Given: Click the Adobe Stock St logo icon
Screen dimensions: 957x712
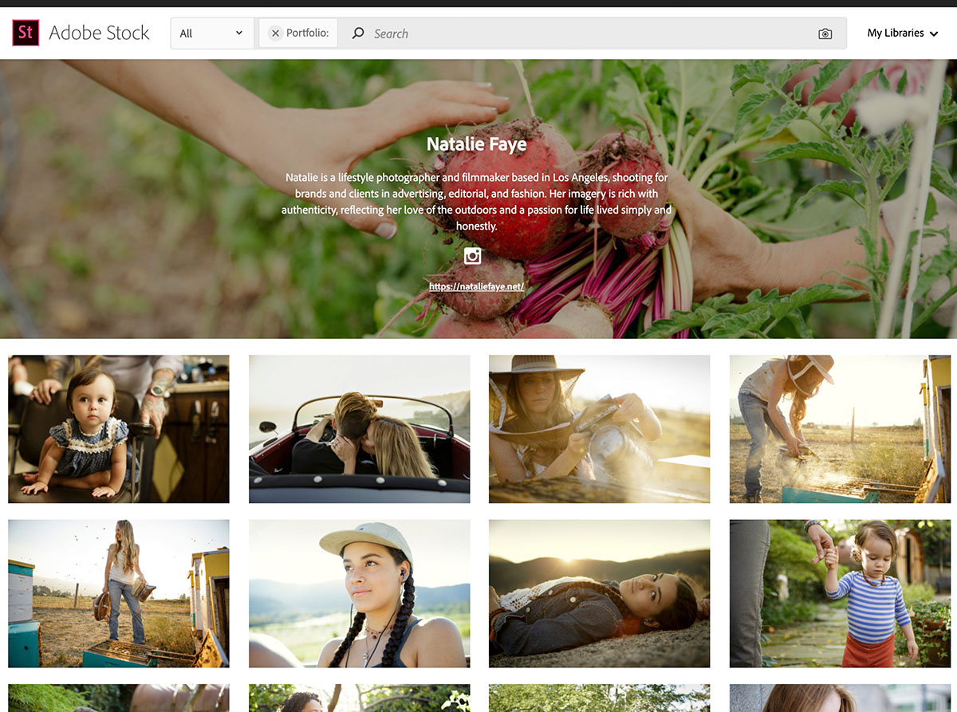Looking at the screenshot, I should click(26, 33).
